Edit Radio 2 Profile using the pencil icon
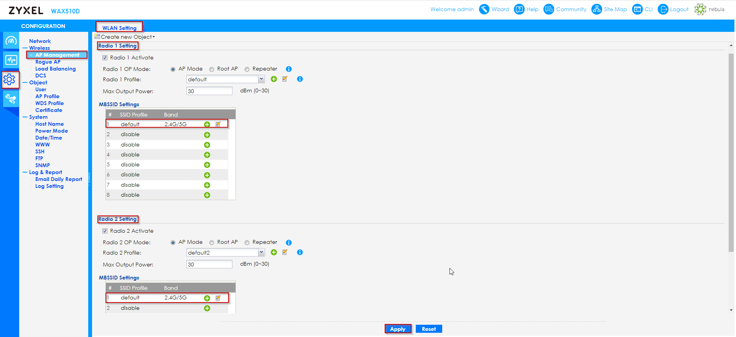The image size is (736, 337). 285,252
